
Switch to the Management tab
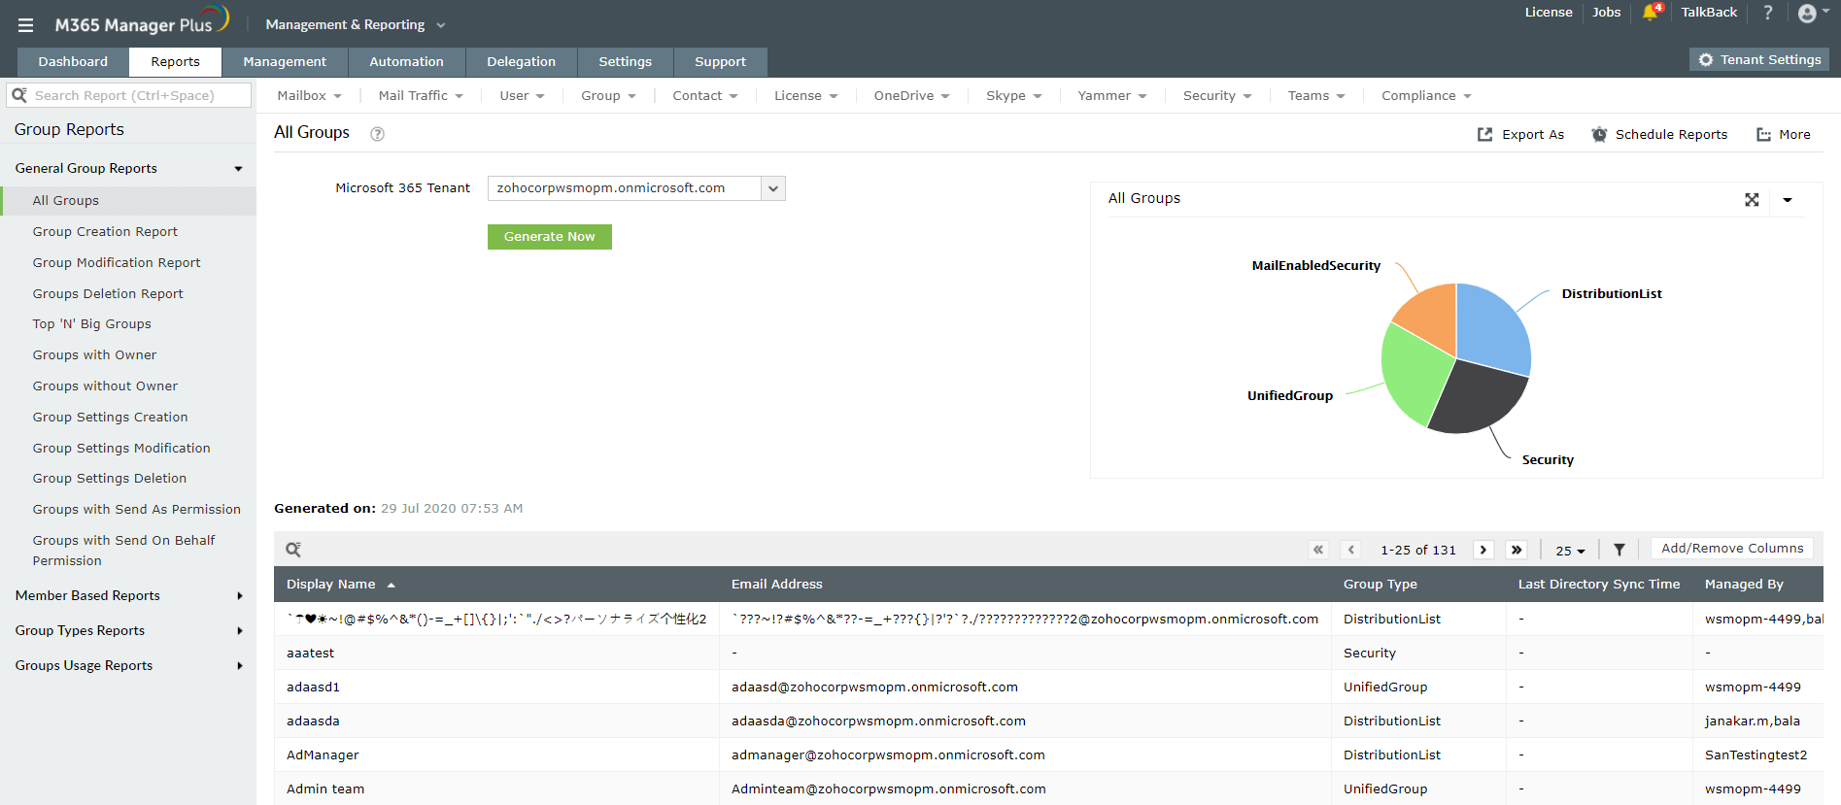point(285,61)
